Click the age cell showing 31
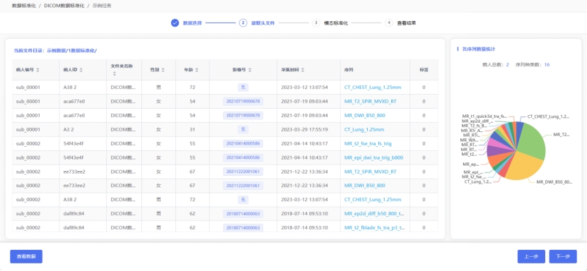This screenshot has height=271, width=587. (x=192, y=130)
